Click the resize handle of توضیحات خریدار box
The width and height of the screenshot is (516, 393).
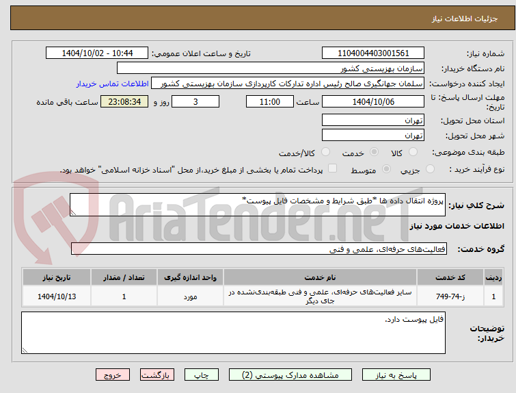pyautogui.click(x=25, y=351)
